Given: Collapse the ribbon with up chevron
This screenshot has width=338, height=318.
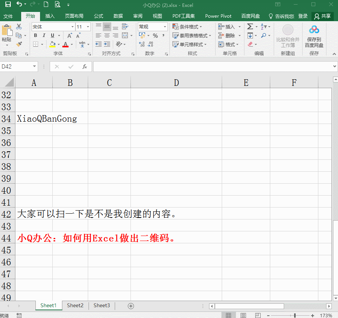Looking at the screenshot, I should coord(334,54).
